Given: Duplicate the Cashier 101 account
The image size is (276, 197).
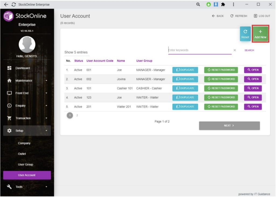Looking at the screenshot, I should [185, 88].
